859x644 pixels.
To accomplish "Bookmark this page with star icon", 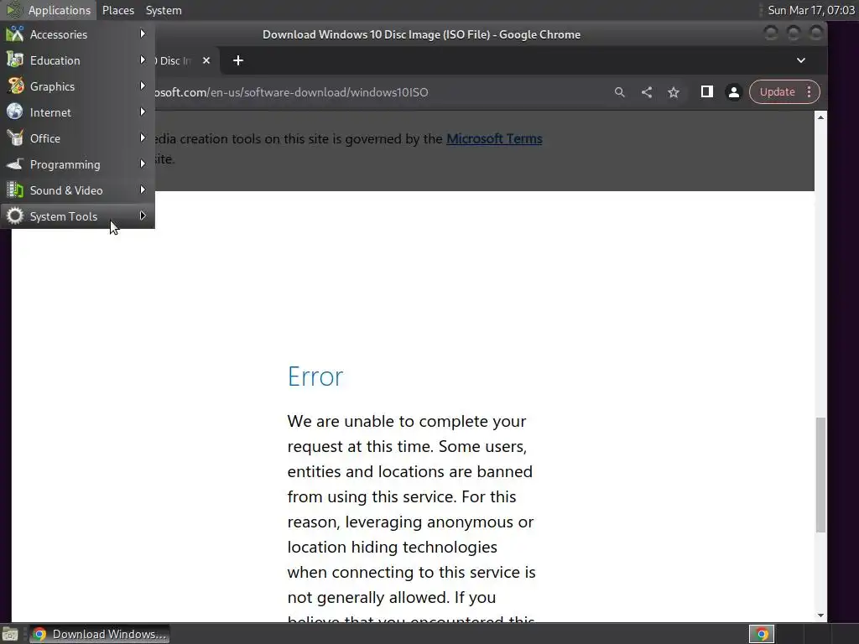I will point(674,92).
